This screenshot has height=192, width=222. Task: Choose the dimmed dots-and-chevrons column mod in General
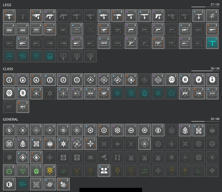(118, 157)
